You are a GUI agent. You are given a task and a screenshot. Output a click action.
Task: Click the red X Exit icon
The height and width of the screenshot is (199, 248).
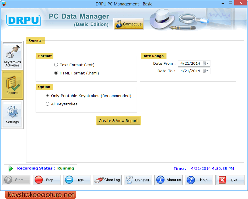[x=222, y=180]
